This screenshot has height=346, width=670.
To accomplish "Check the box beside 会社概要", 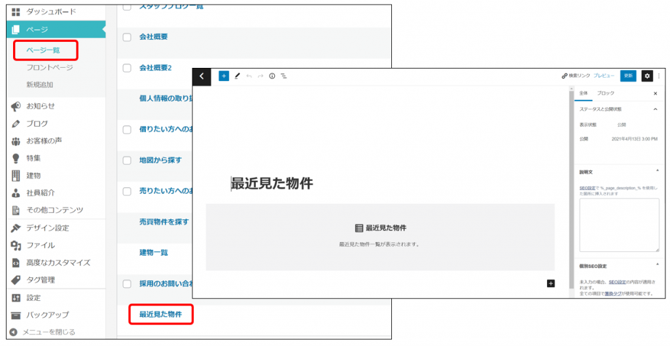I will click(128, 37).
